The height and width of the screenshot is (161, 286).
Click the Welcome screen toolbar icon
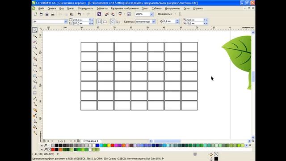point(129,14)
